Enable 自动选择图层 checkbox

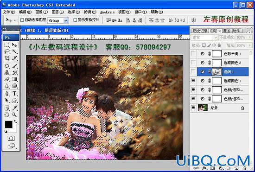[x=22, y=20]
